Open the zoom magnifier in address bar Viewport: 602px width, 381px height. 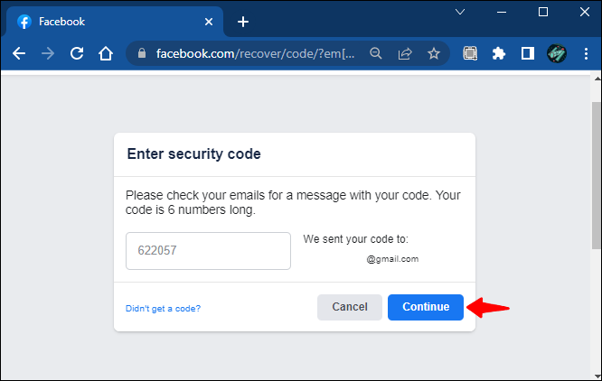click(x=376, y=53)
